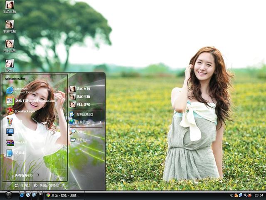The image size is (266, 200).
Task: Open the 桌酷主题 DeskZhooKu.Com Start menu entry
Action: (x=30, y=101)
